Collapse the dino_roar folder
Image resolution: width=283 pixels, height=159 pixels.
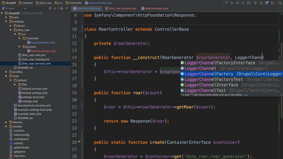click(11, 30)
